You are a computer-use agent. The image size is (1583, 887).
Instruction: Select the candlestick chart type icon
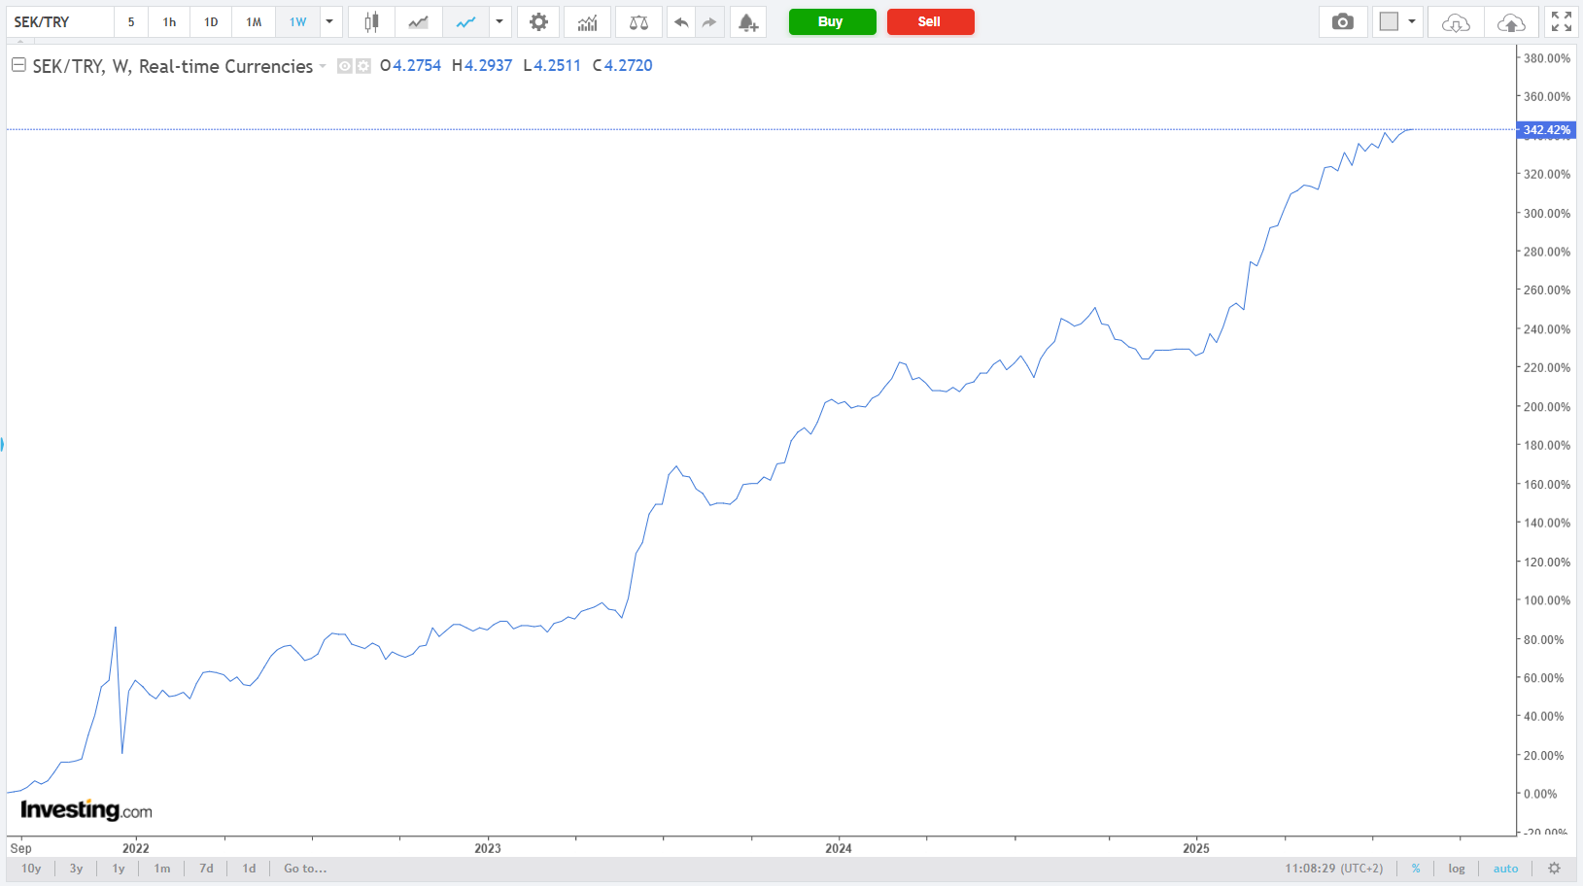(x=370, y=22)
